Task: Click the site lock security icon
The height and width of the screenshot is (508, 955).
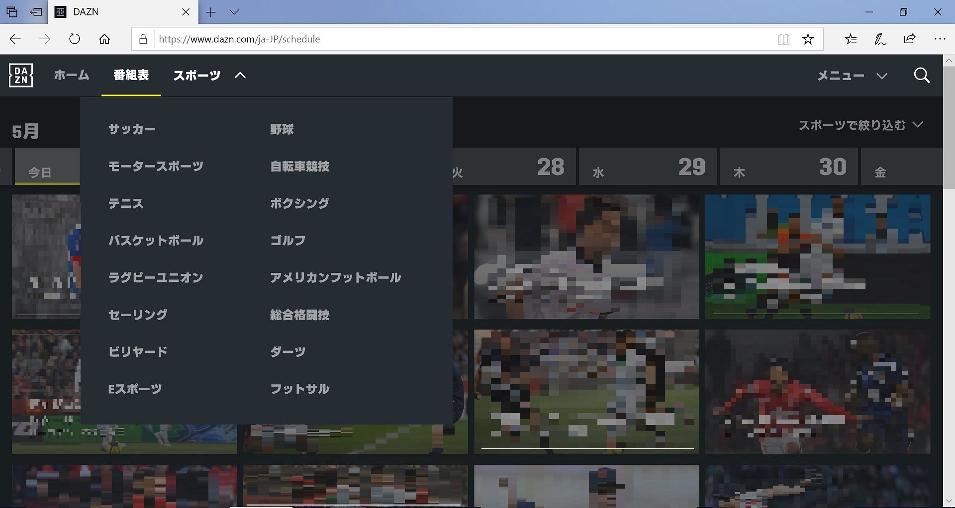Action: (143, 39)
